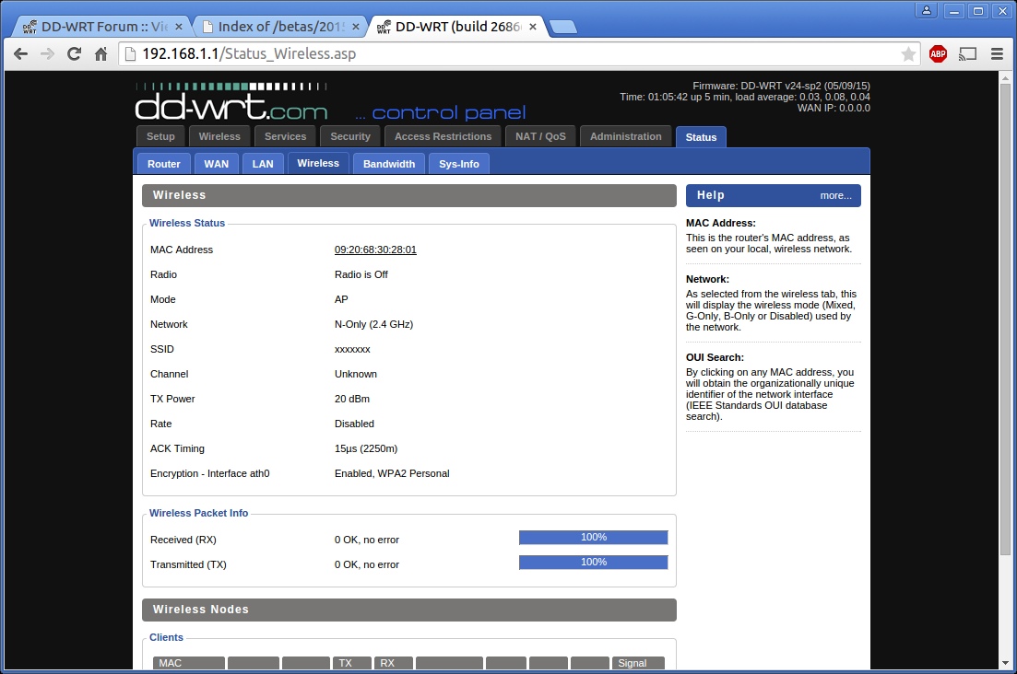Viewport: 1017px width, 674px height.
Task: Open the Router status sub-tab
Action: [x=163, y=164]
